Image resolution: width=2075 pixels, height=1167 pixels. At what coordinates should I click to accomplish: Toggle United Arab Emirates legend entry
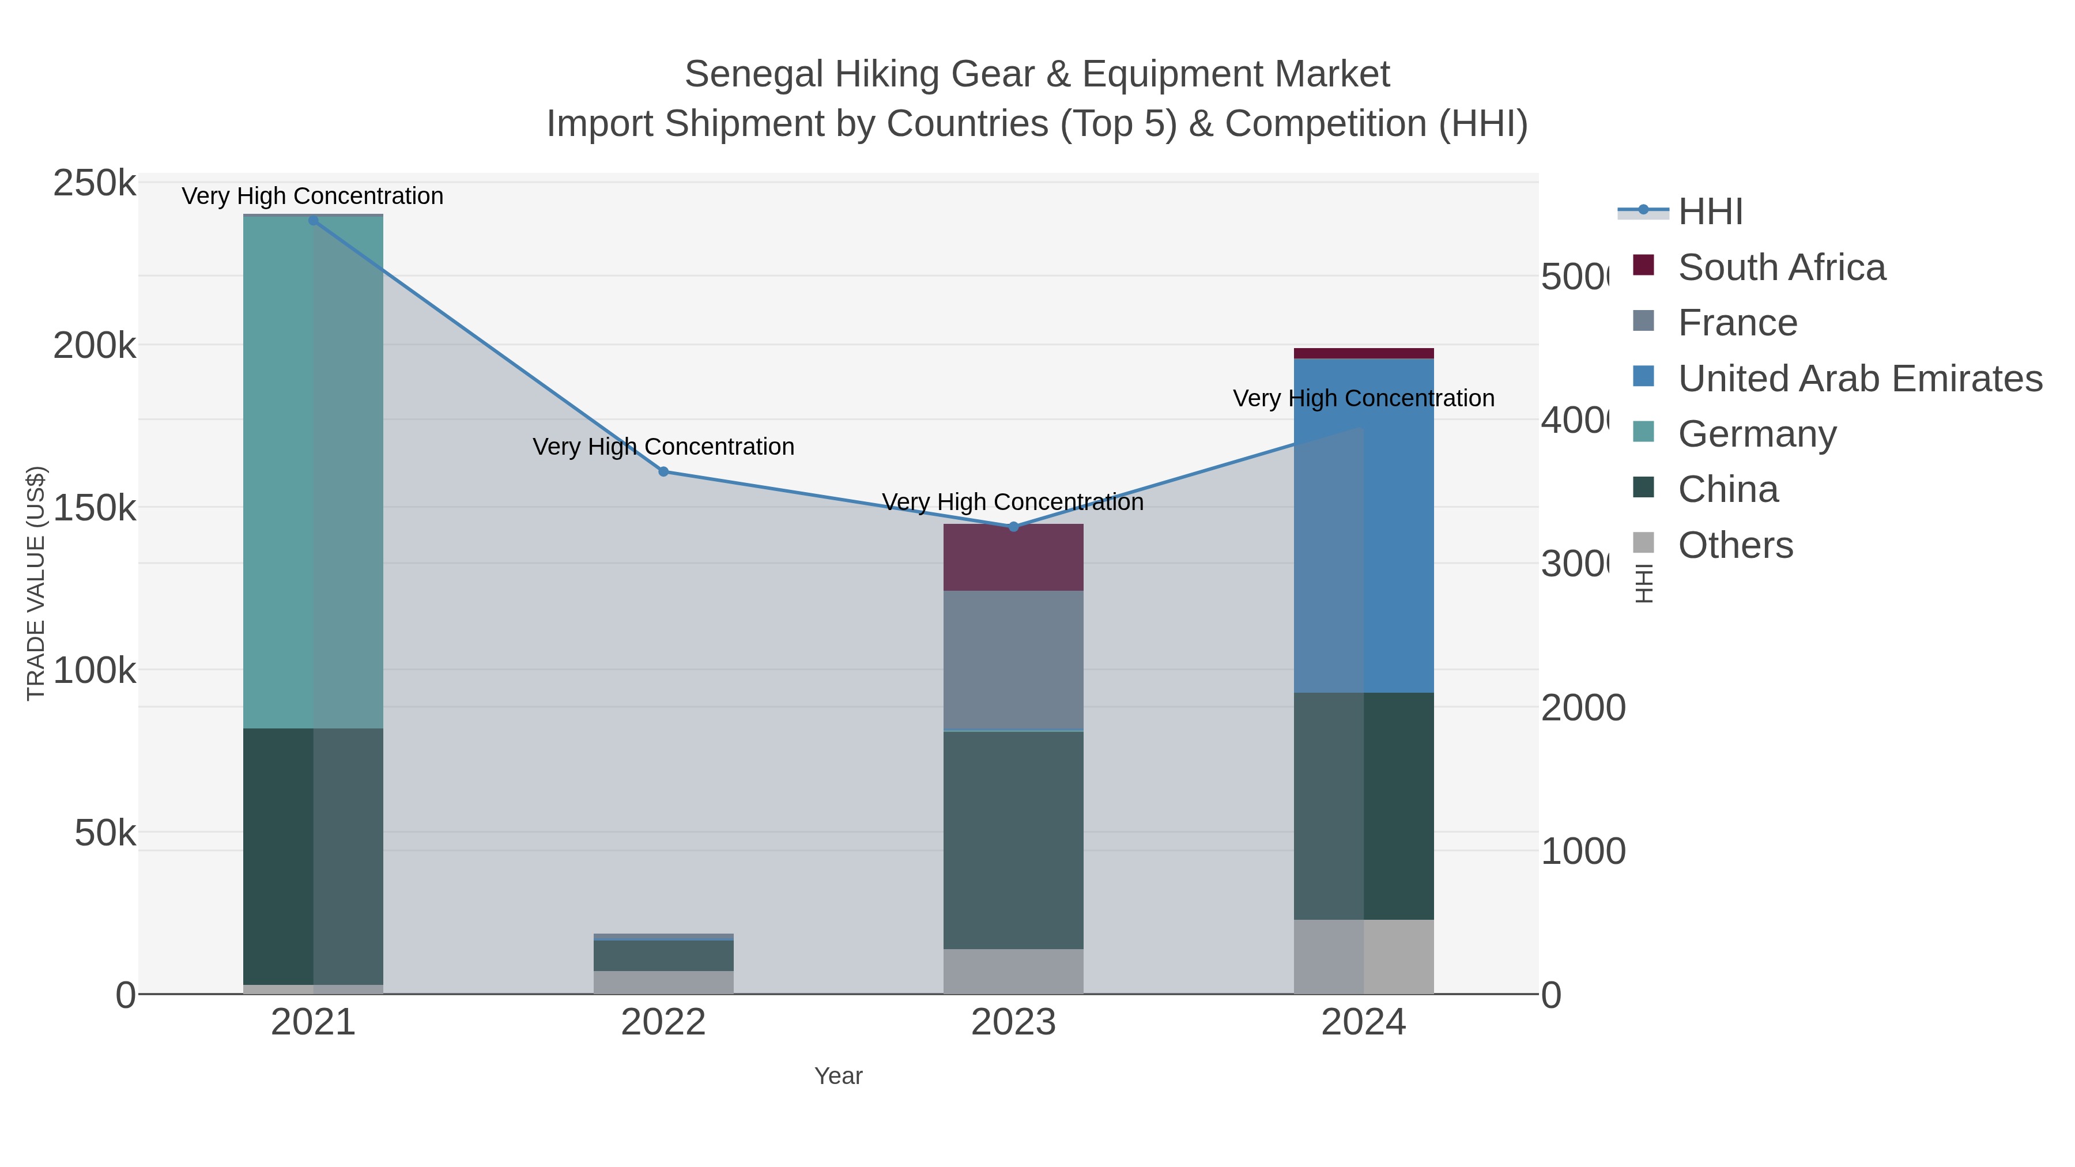click(x=1838, y=377)
